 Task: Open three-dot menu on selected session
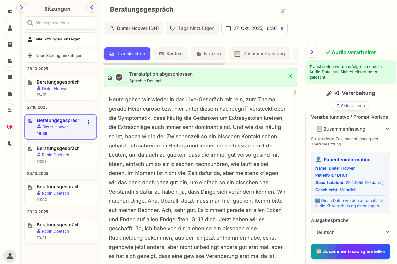tap(88, 122)
